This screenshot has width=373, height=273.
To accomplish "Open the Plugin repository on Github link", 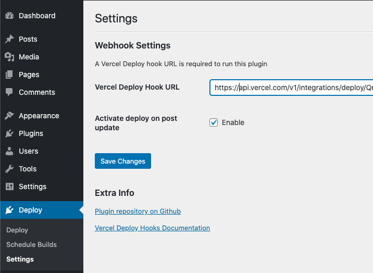I will (138, 211).
